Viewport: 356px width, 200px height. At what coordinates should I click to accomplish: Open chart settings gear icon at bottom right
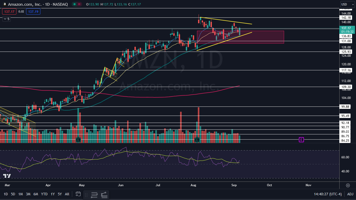point(348,185)
